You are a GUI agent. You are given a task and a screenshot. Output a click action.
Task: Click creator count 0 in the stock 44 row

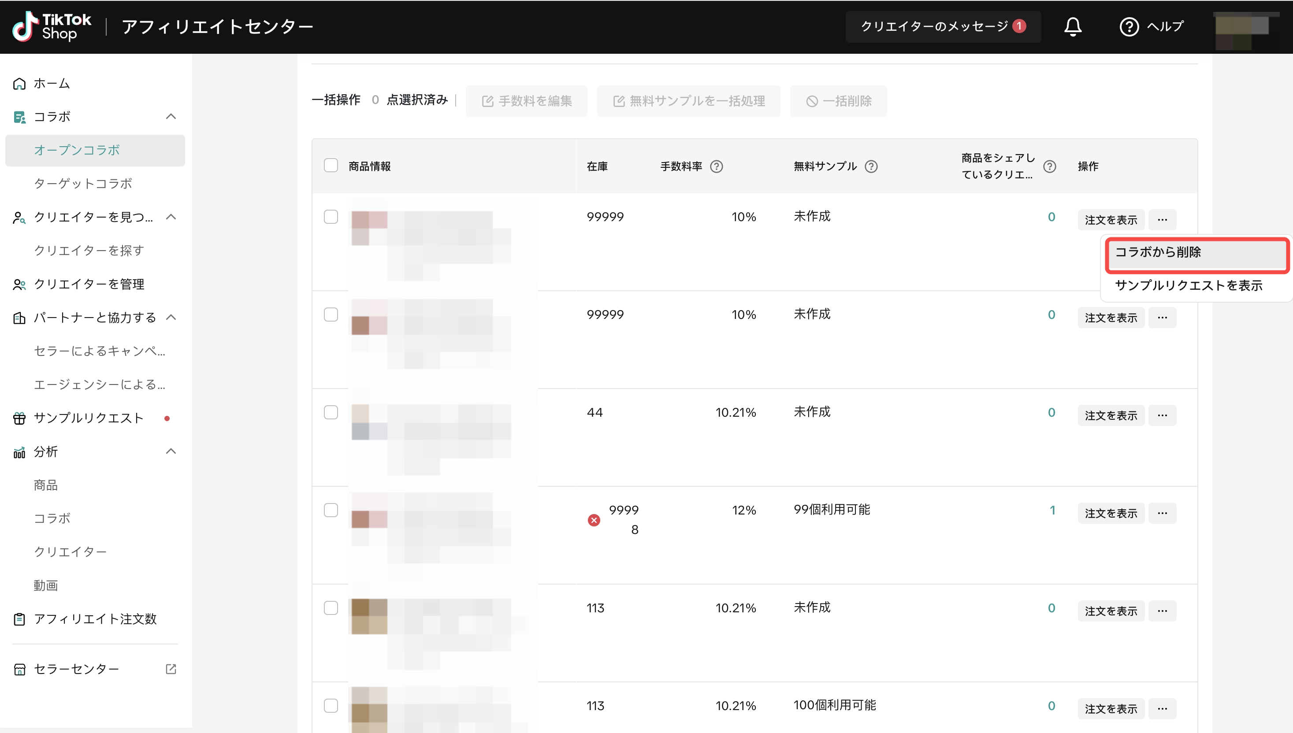pos(1051,412)
